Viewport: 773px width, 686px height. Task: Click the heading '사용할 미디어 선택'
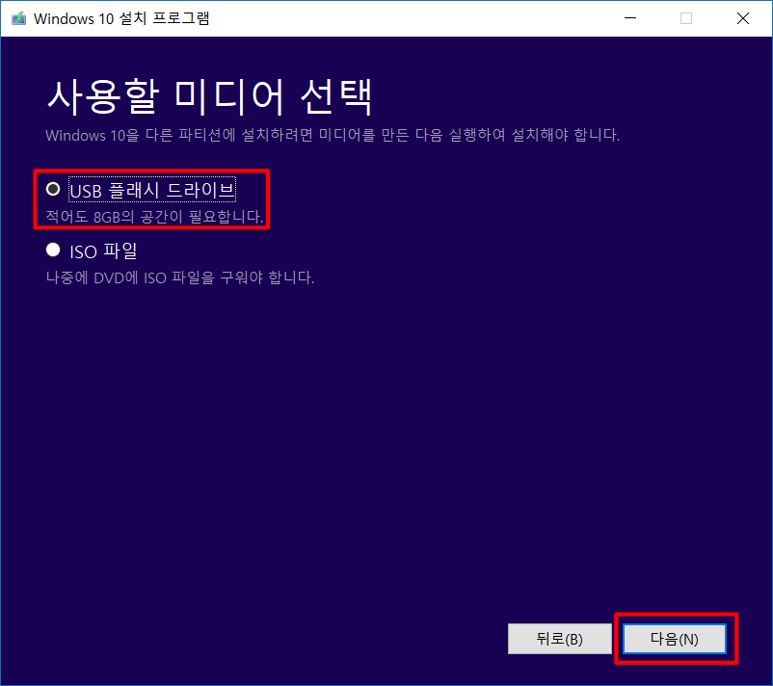point(209,96)
